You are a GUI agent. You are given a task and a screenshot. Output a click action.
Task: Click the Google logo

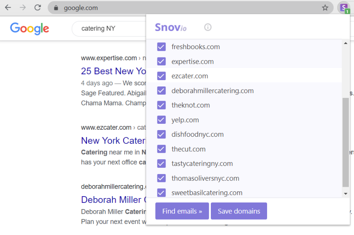click(29, 29)
